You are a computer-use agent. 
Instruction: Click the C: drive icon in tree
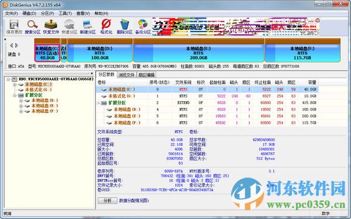pyautogui.click(x=21, y=85)
